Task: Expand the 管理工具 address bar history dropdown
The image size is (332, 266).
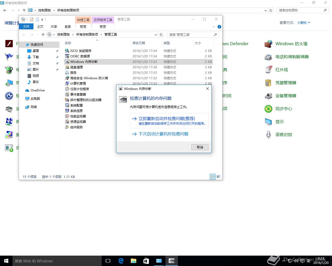Action: 156,35
